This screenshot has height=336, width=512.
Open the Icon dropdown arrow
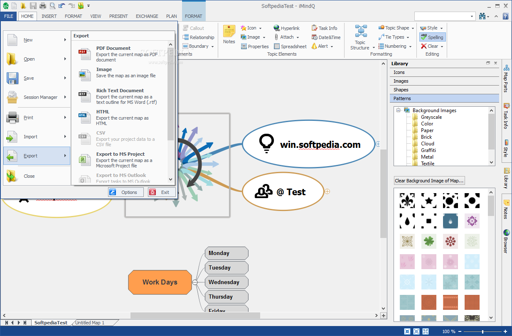coord(260,28)
